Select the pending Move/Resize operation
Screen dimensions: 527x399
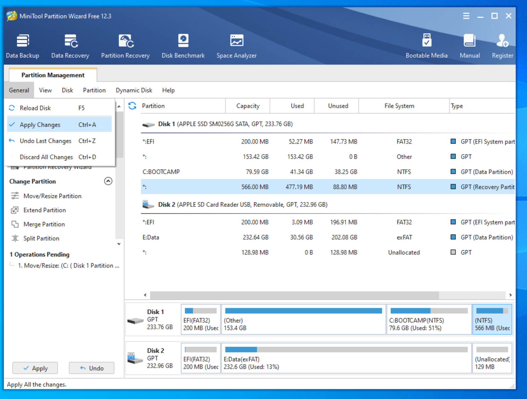click(x=68, y=265)
